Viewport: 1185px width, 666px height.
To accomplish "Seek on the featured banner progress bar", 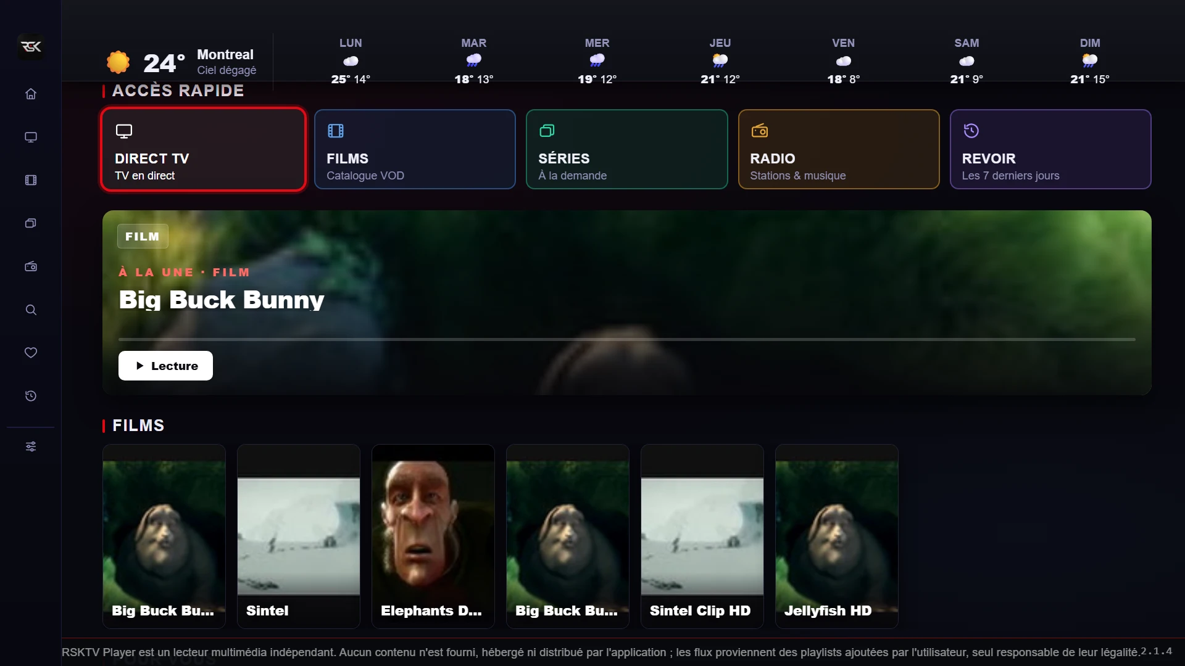I will 626,339.
